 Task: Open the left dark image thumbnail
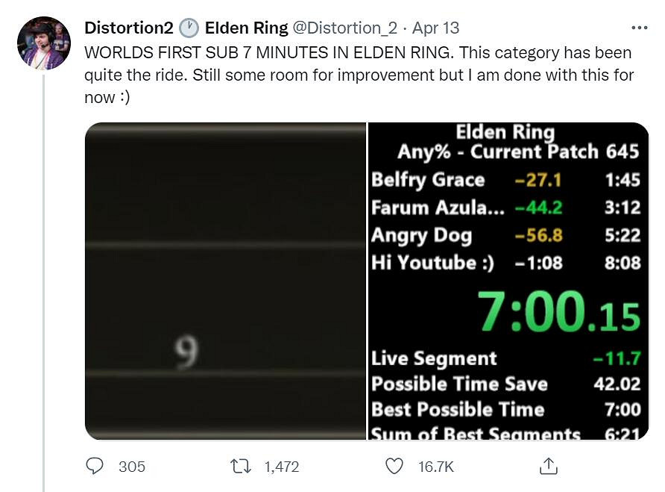tap(225, 281)
